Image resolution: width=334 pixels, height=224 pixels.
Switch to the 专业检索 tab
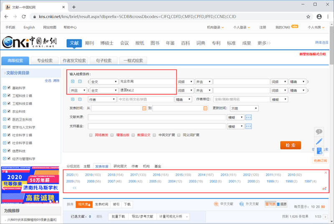click(44, 60)
